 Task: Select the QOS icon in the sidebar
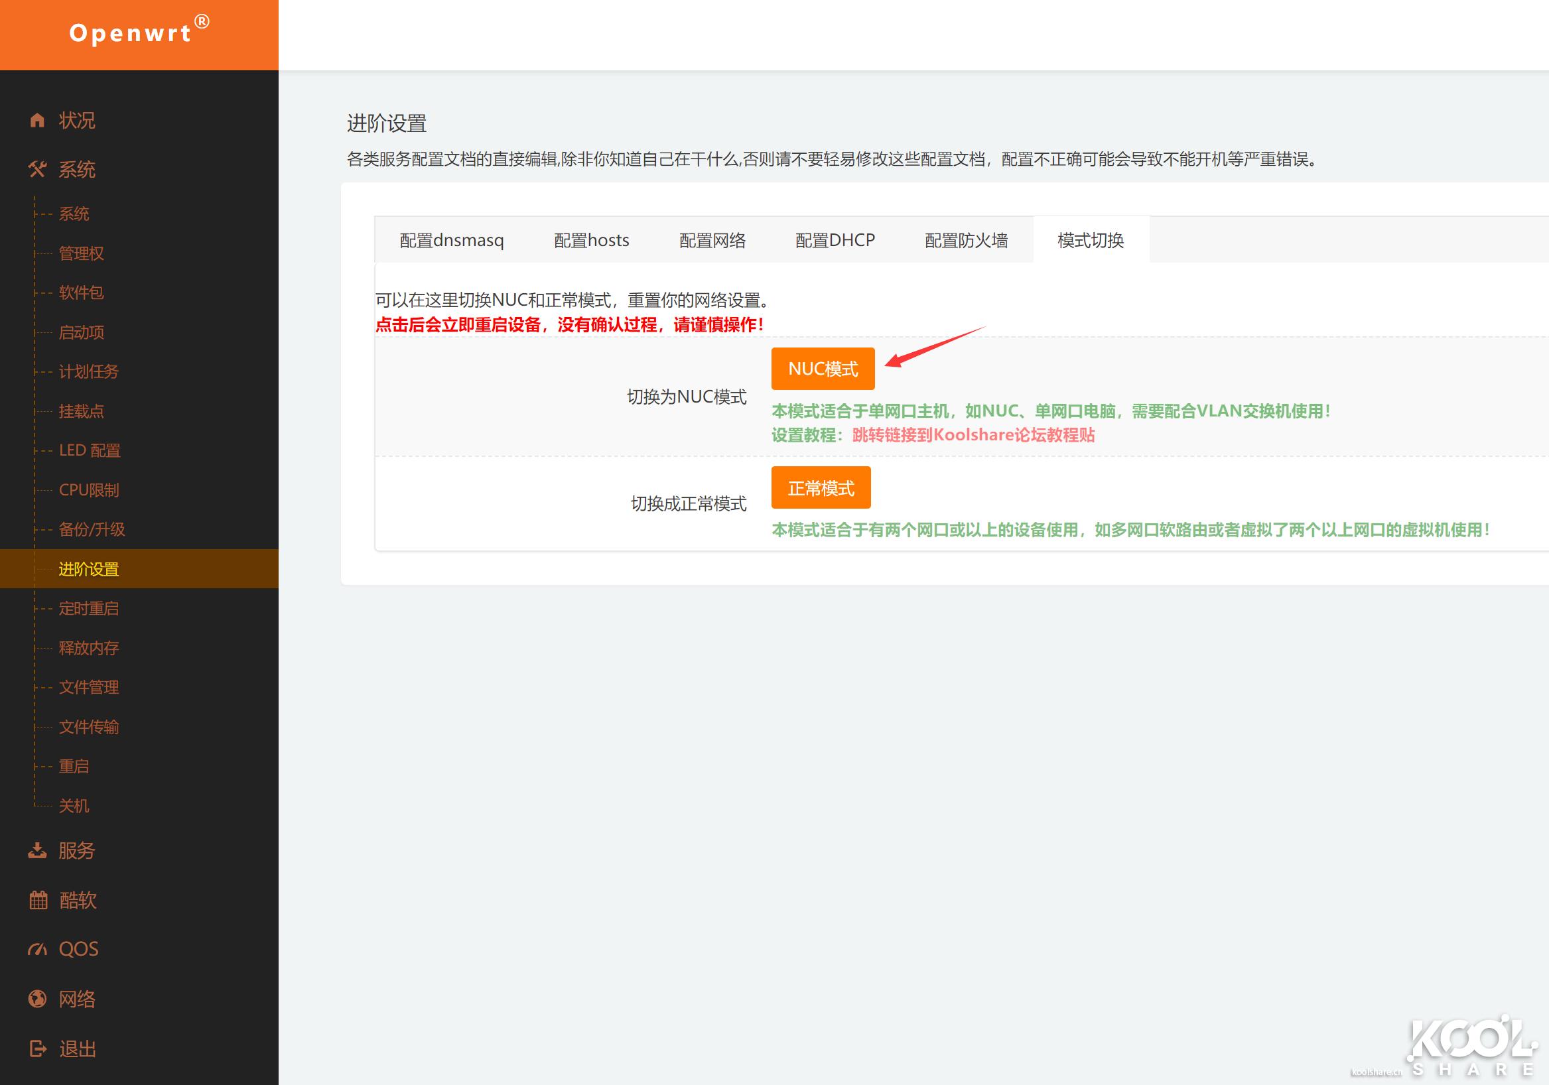(37, 950)
